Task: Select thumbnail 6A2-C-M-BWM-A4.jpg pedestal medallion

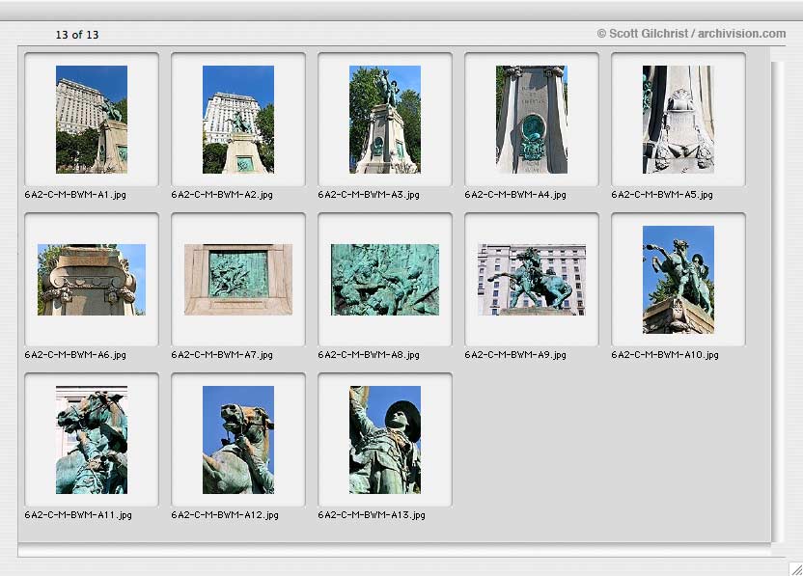Action: tap(532, 120)
